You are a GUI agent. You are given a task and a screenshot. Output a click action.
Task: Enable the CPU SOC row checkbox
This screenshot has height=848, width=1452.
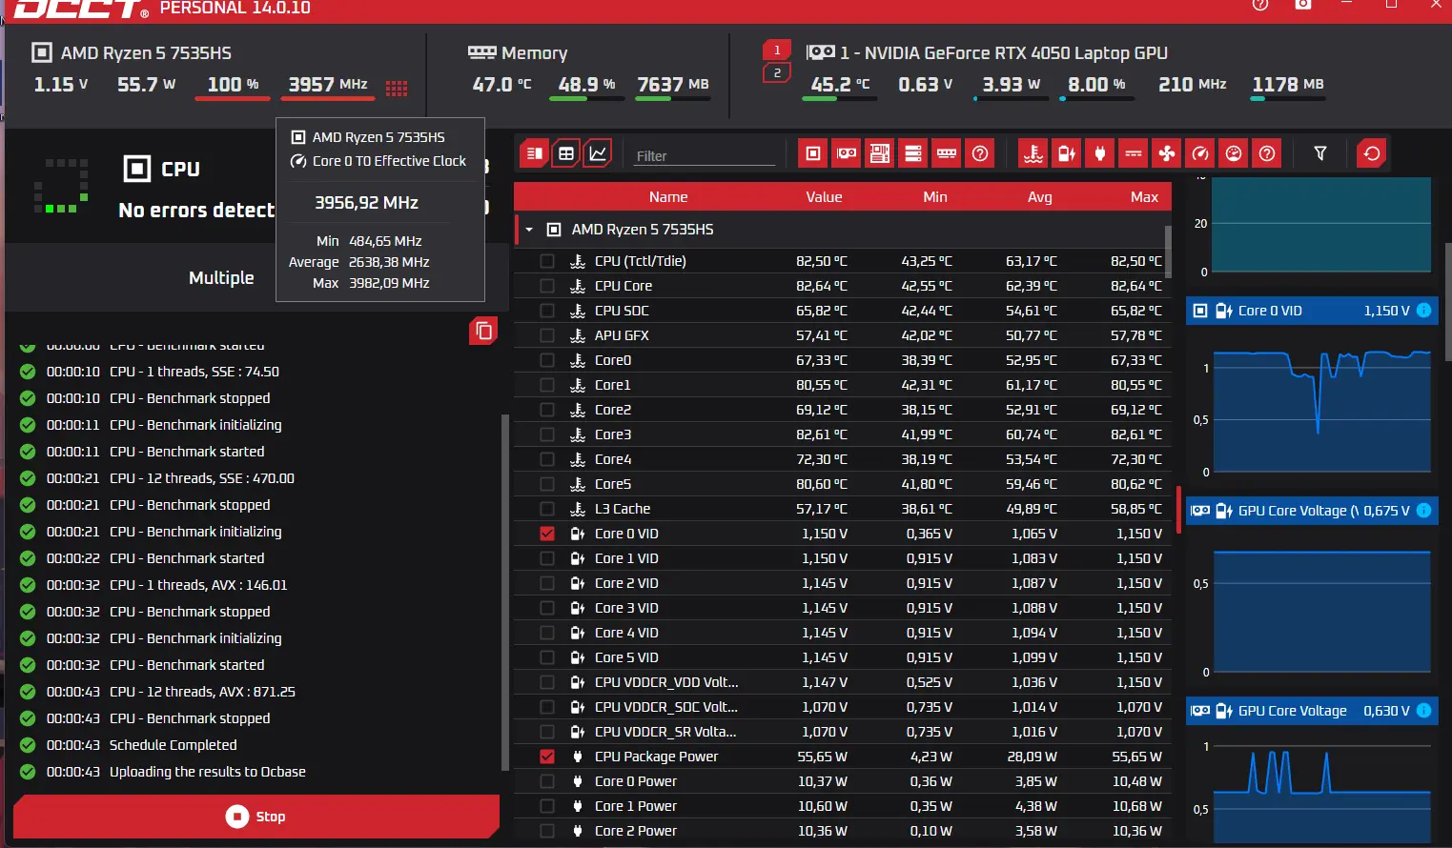pos(547,311)
